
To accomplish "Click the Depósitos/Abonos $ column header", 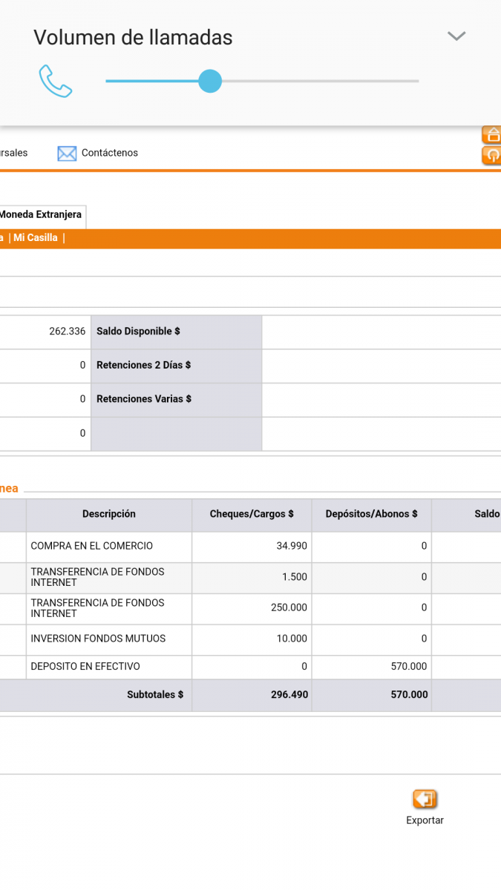I will [x=371, y=514].
